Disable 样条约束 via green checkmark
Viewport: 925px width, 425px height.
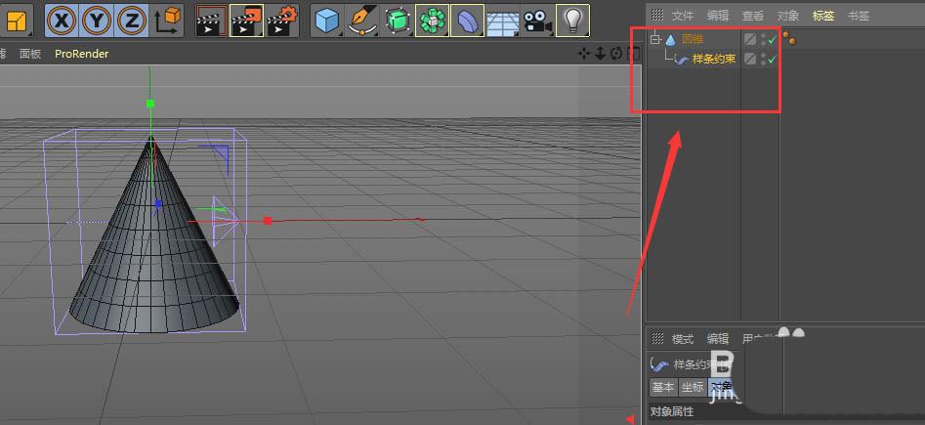pyautogui.click(x=772, y=59)
